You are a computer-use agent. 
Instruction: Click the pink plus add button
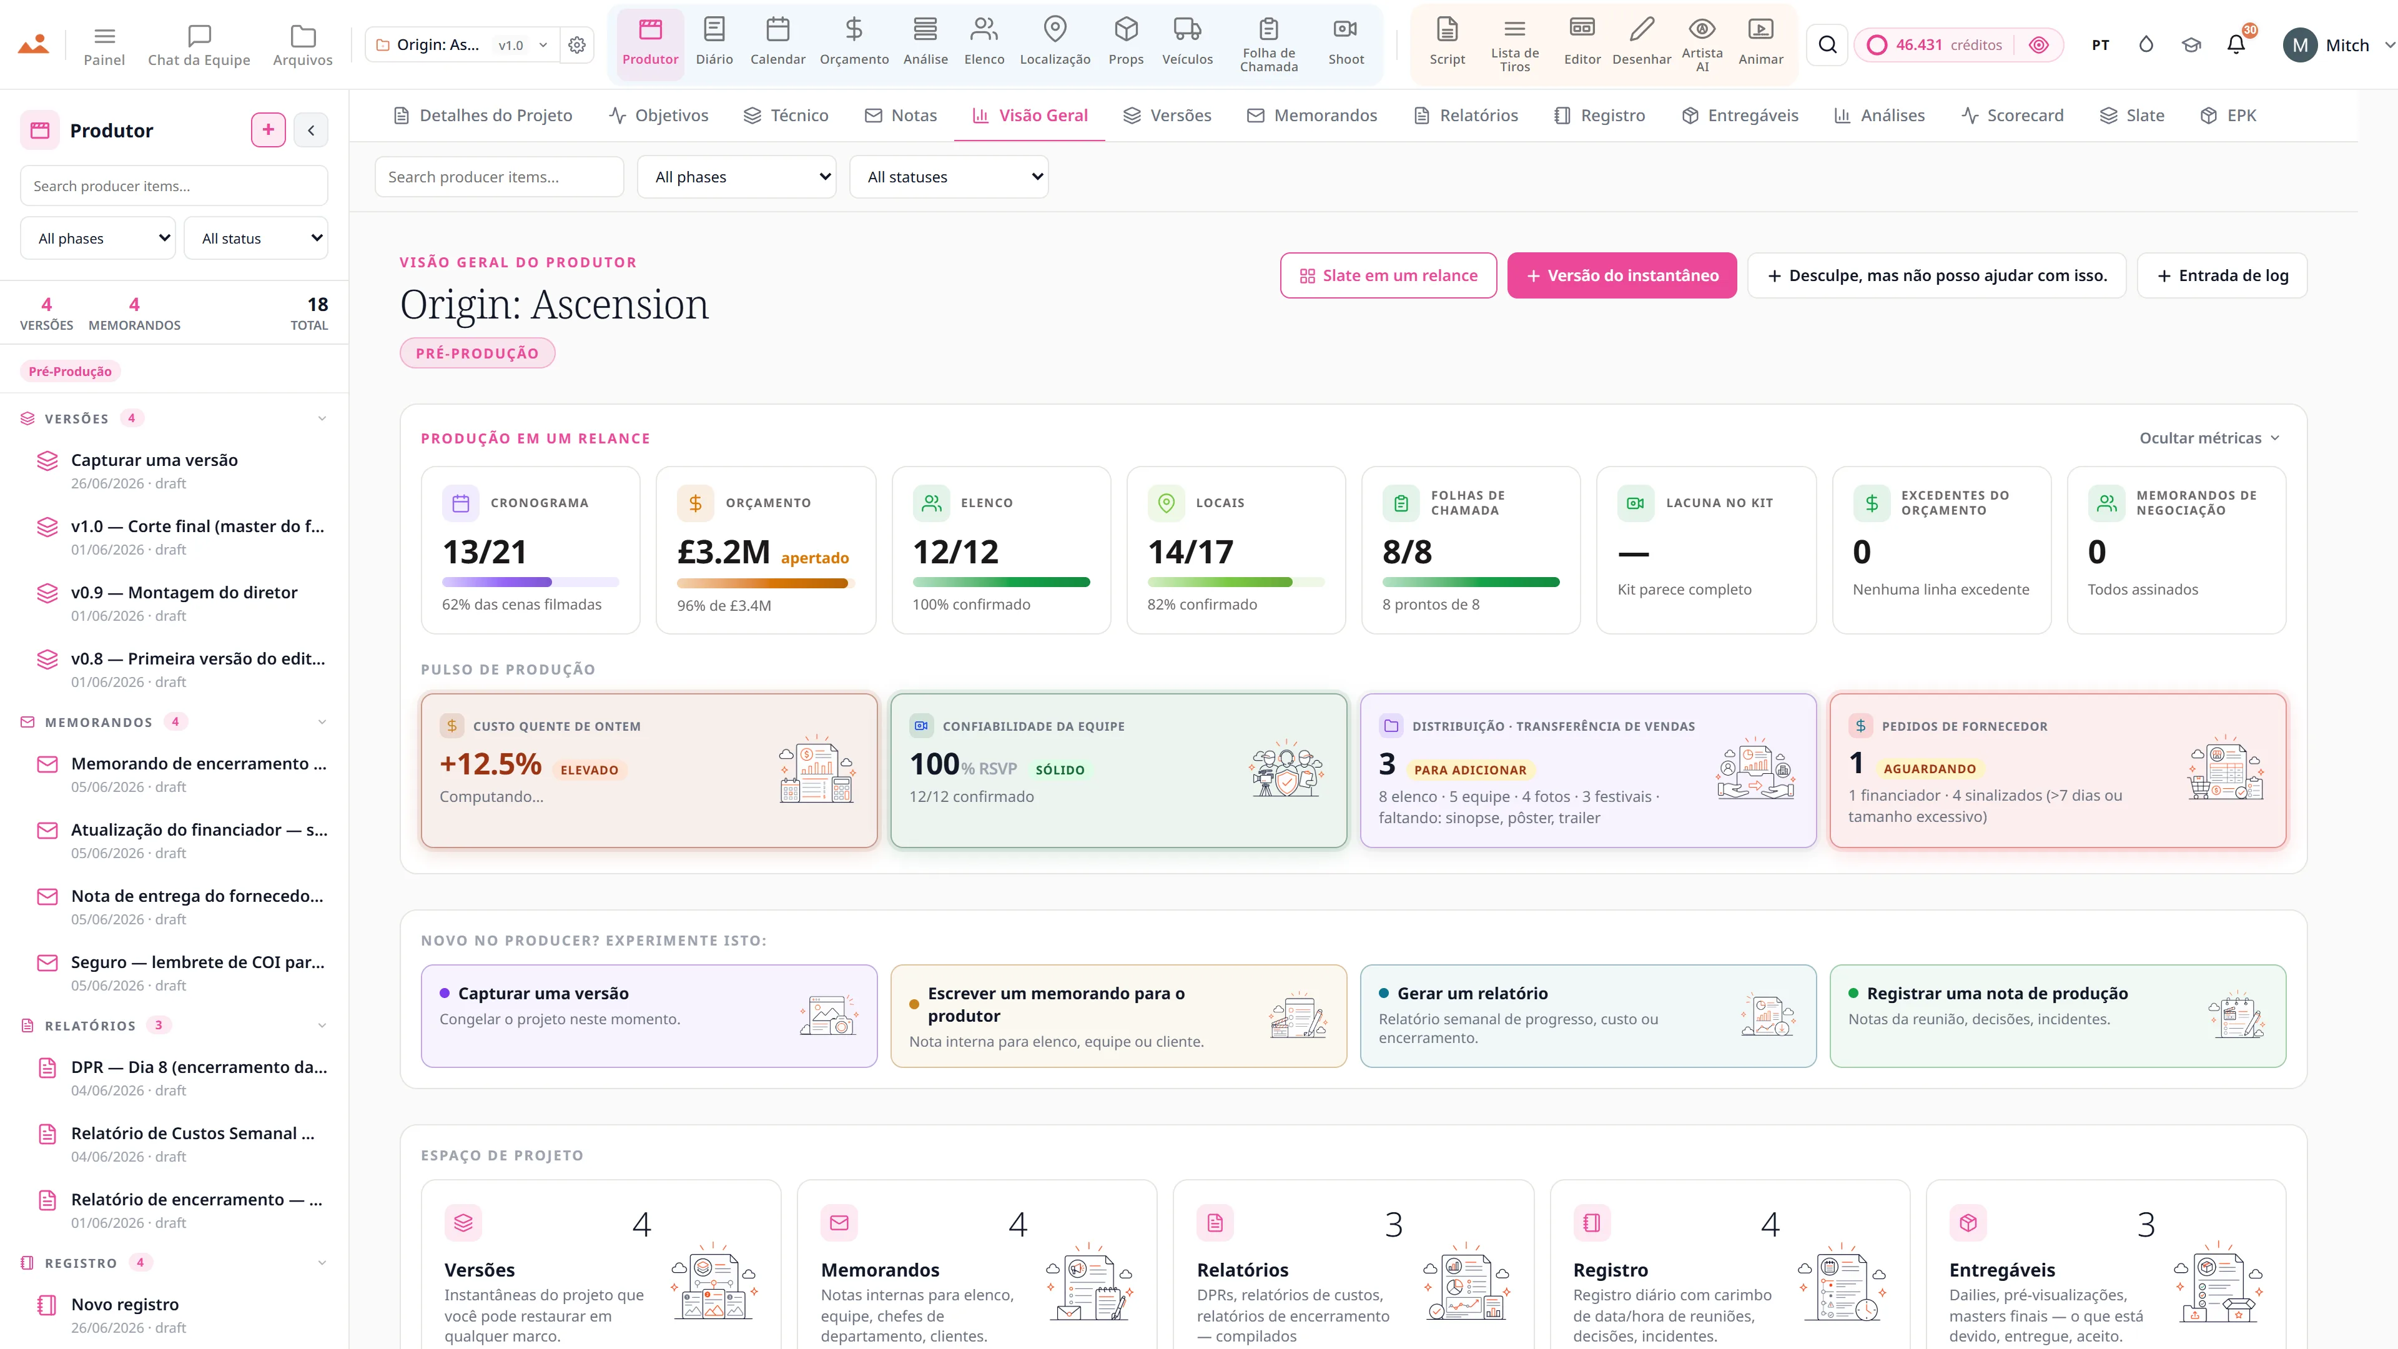[268, 131]
